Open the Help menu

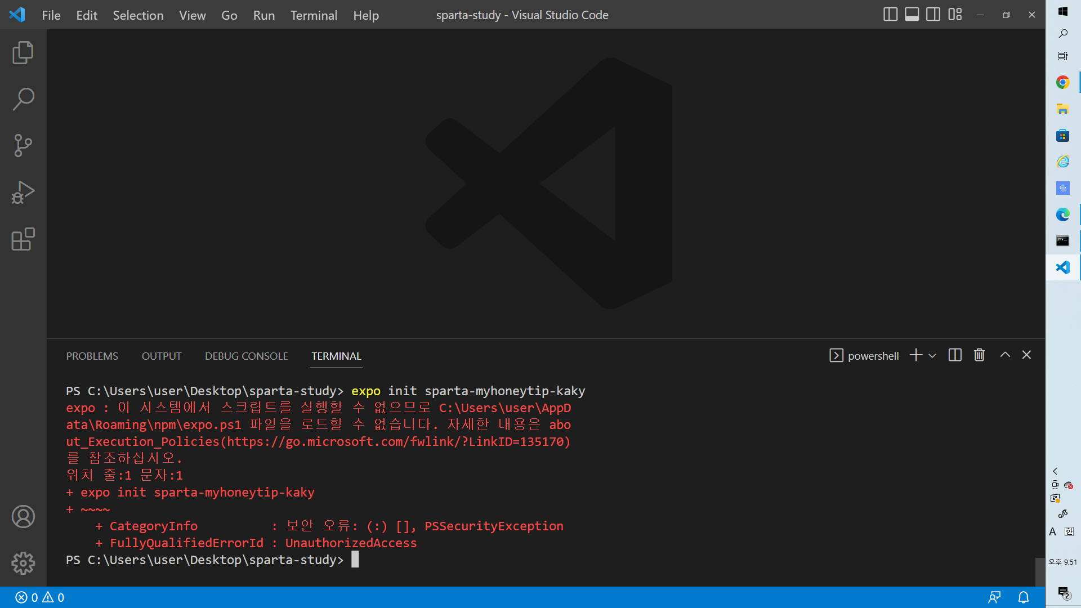(x=366, y=15)
